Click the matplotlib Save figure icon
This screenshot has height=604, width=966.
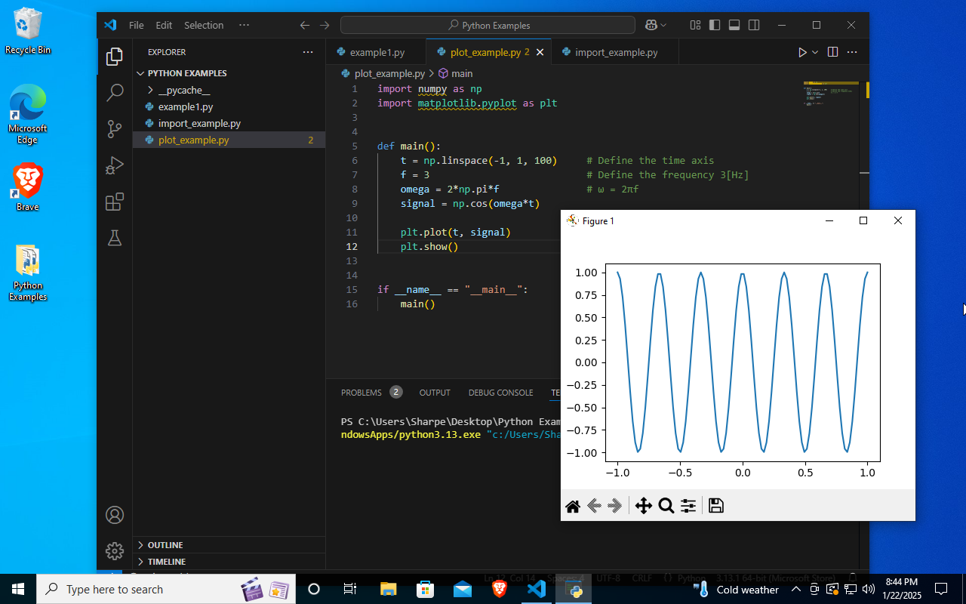[716, 506]
